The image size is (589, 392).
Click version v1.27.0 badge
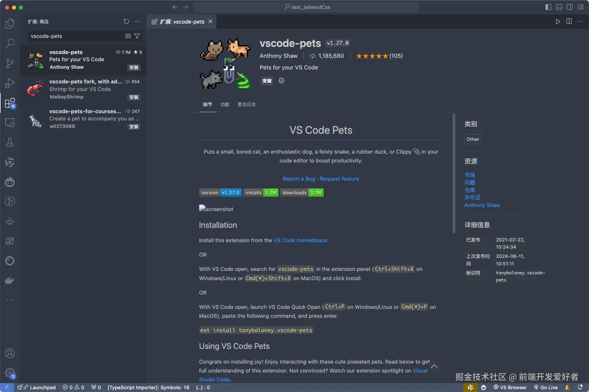tap(220, 193)
